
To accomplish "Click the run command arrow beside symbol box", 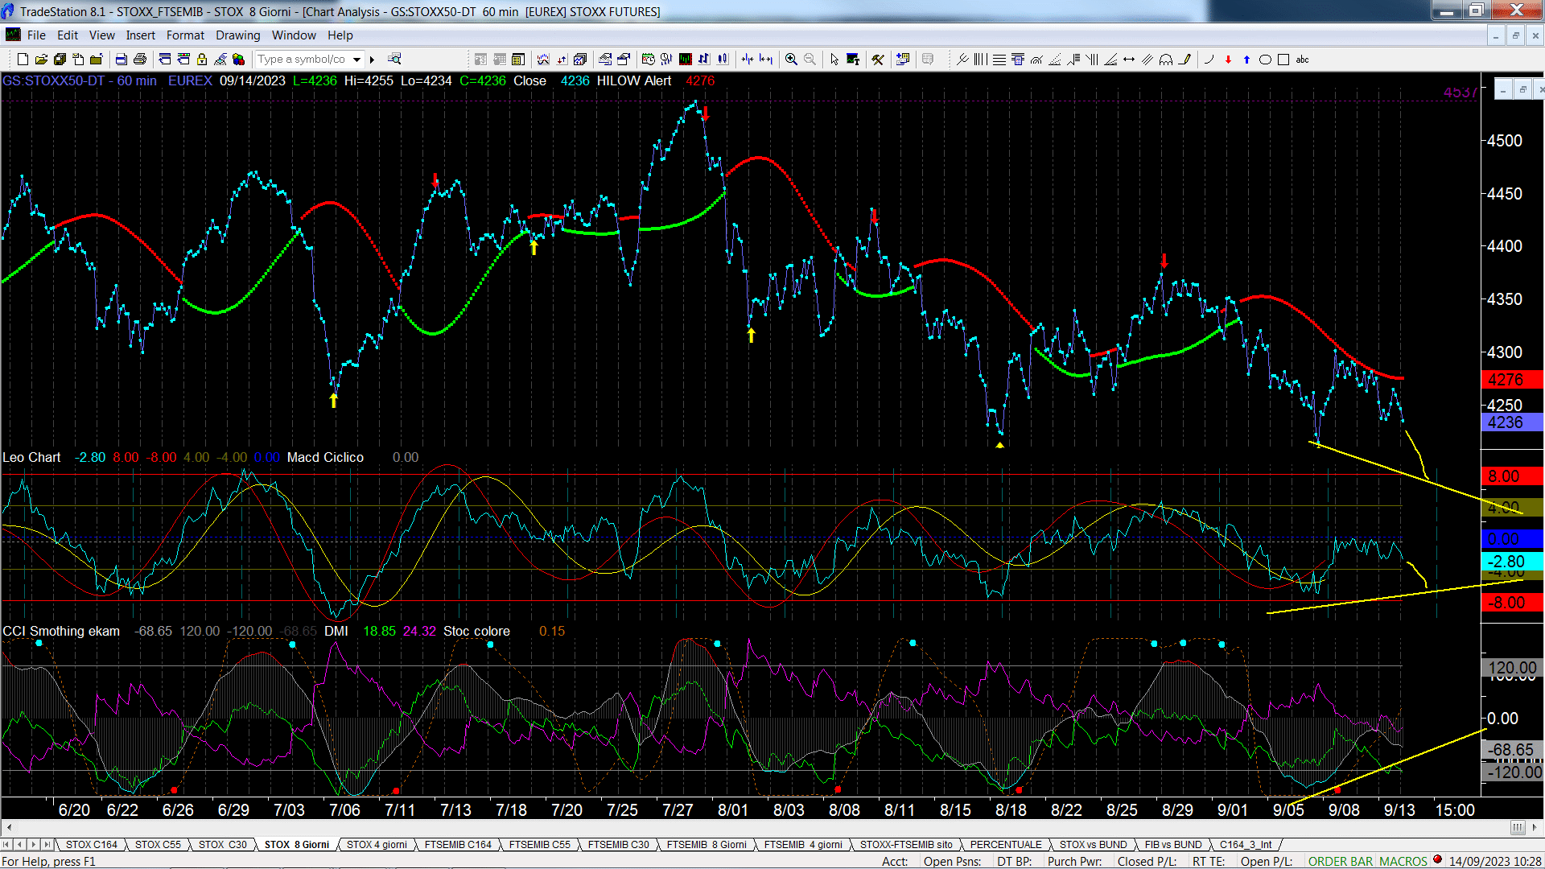I will coord(372,60).
